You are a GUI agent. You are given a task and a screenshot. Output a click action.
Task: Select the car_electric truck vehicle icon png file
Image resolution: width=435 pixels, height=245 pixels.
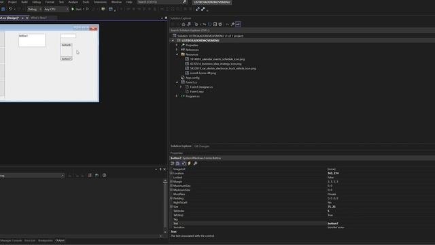coord(223,68)
